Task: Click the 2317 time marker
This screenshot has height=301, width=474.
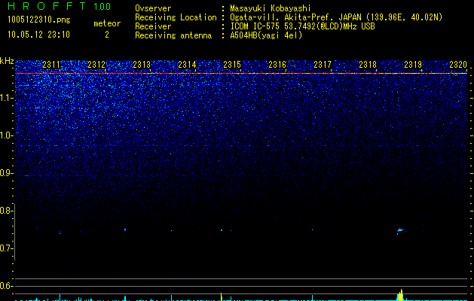Action: (323, 65)
